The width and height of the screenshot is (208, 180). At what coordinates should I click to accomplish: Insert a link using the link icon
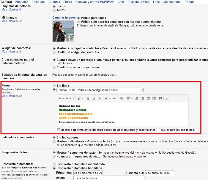coord(115,98)
